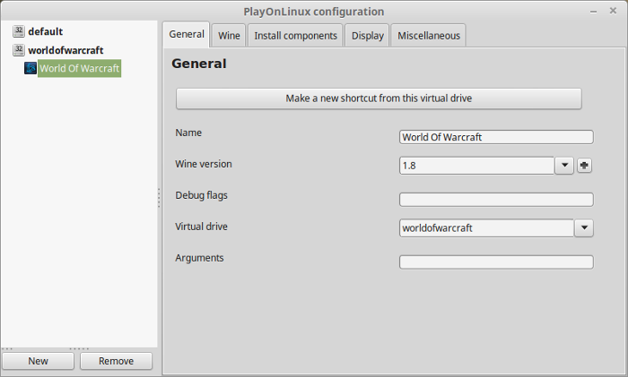Click the 32-bit icon beside worldofwarcraft
The width and height of the screenshot is (628, 377).
click(x=19, y=50)
